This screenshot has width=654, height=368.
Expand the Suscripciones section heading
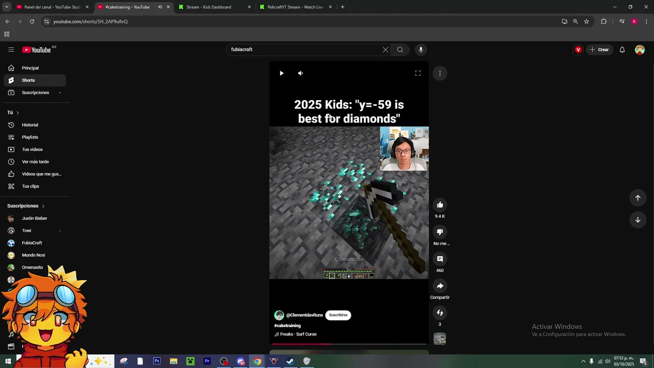[x=26, y=206]
